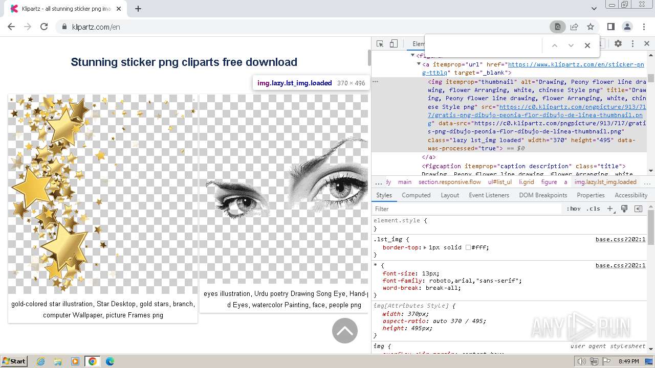
Task: Select img.lazy.lst_img.loaded breadcrumb
Action: [x=605, y=182]
